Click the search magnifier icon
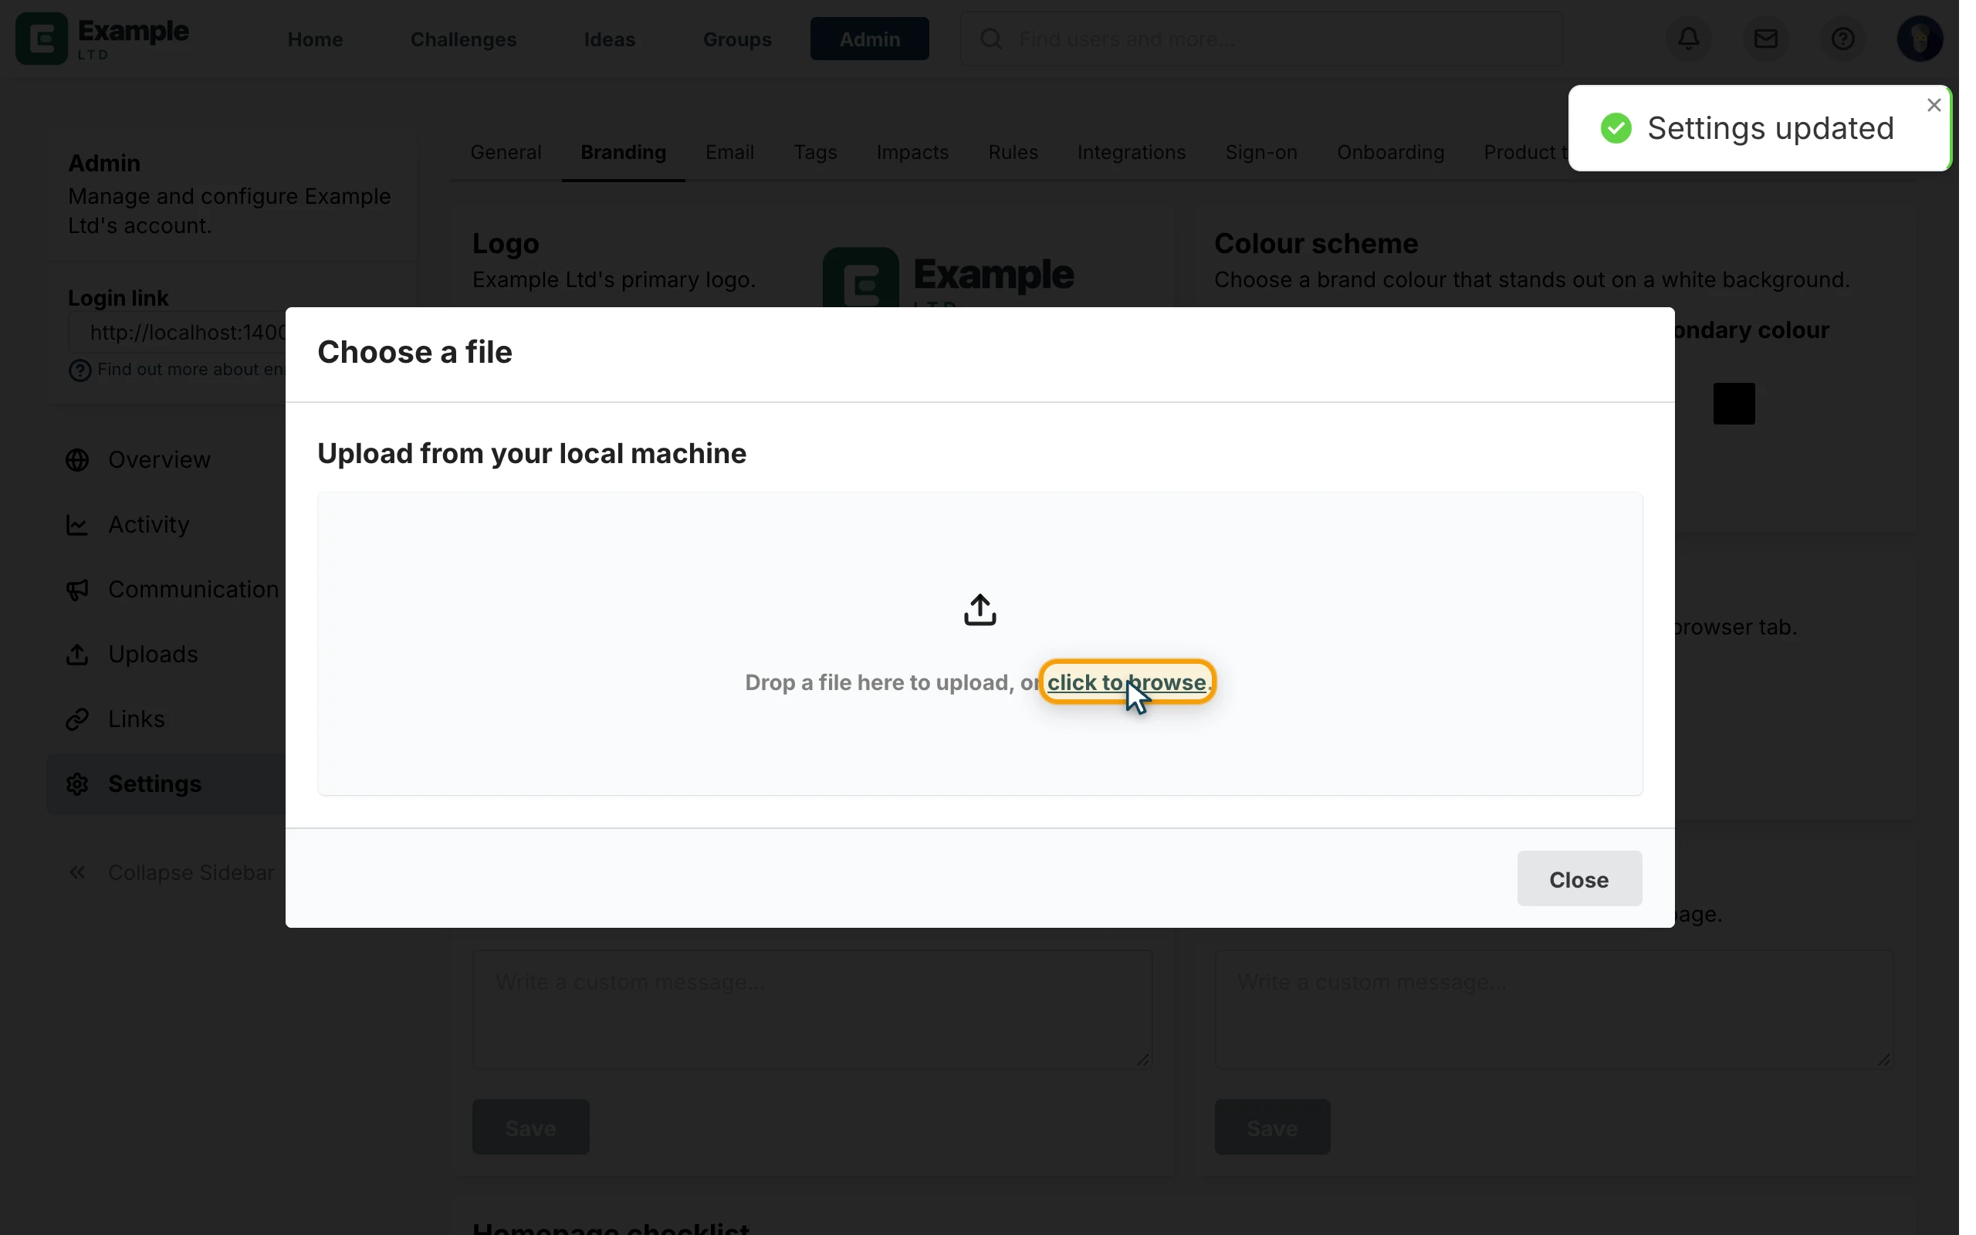Image resolution: width=1976 pixels, height=1235 pixels. tap(990, 39)
